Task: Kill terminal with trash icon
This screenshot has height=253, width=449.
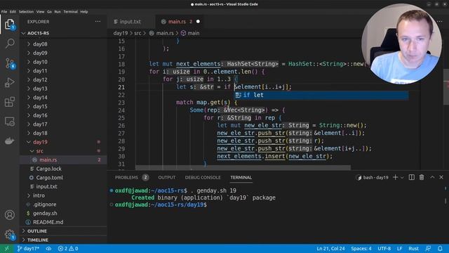Action: point(422,177)
